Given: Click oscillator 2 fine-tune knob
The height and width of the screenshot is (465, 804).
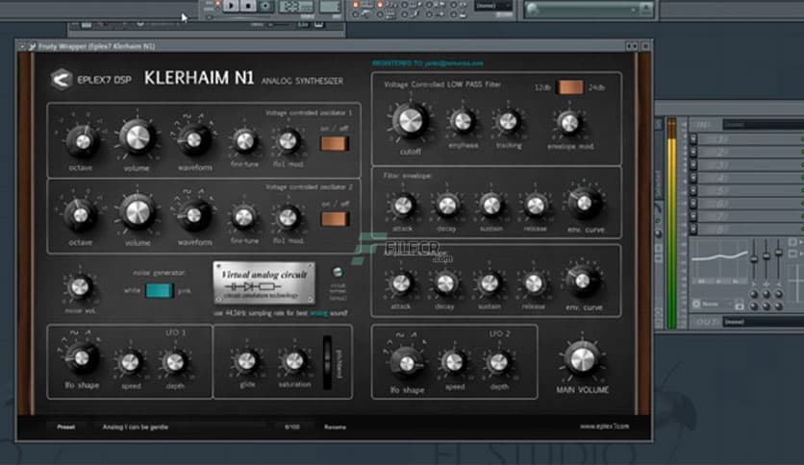Looking at the screenshot, I should [243, 216].
